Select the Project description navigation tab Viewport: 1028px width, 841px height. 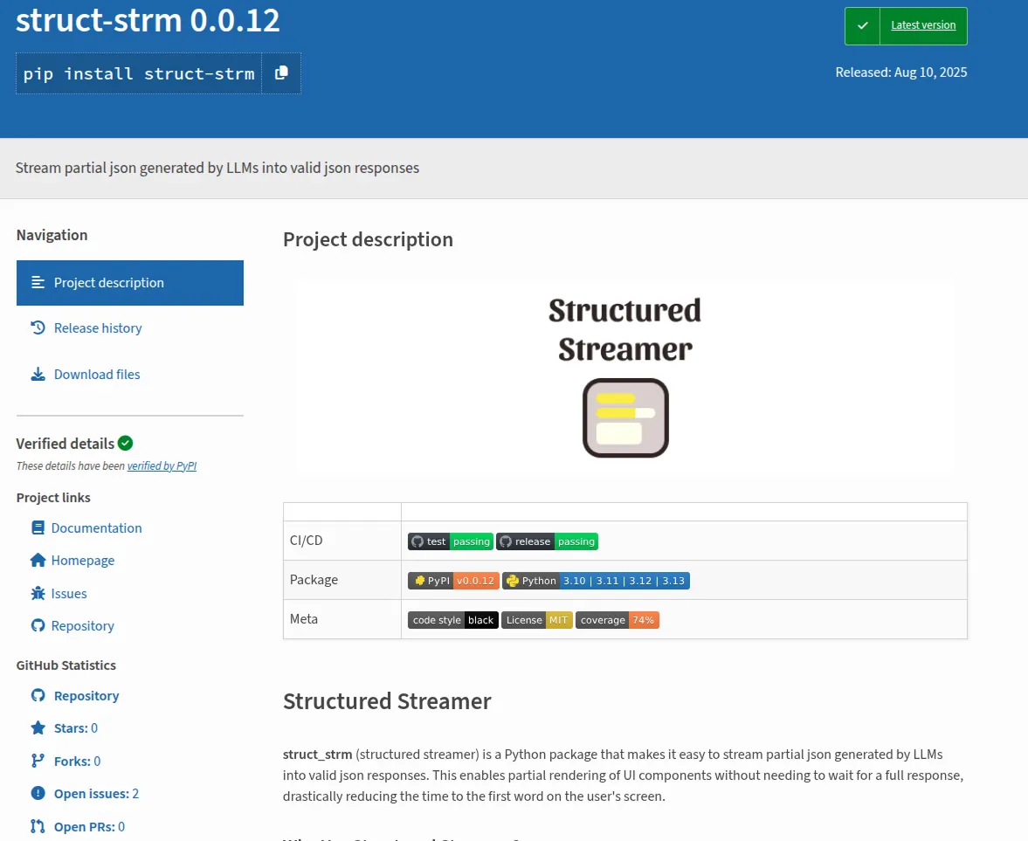130,283
